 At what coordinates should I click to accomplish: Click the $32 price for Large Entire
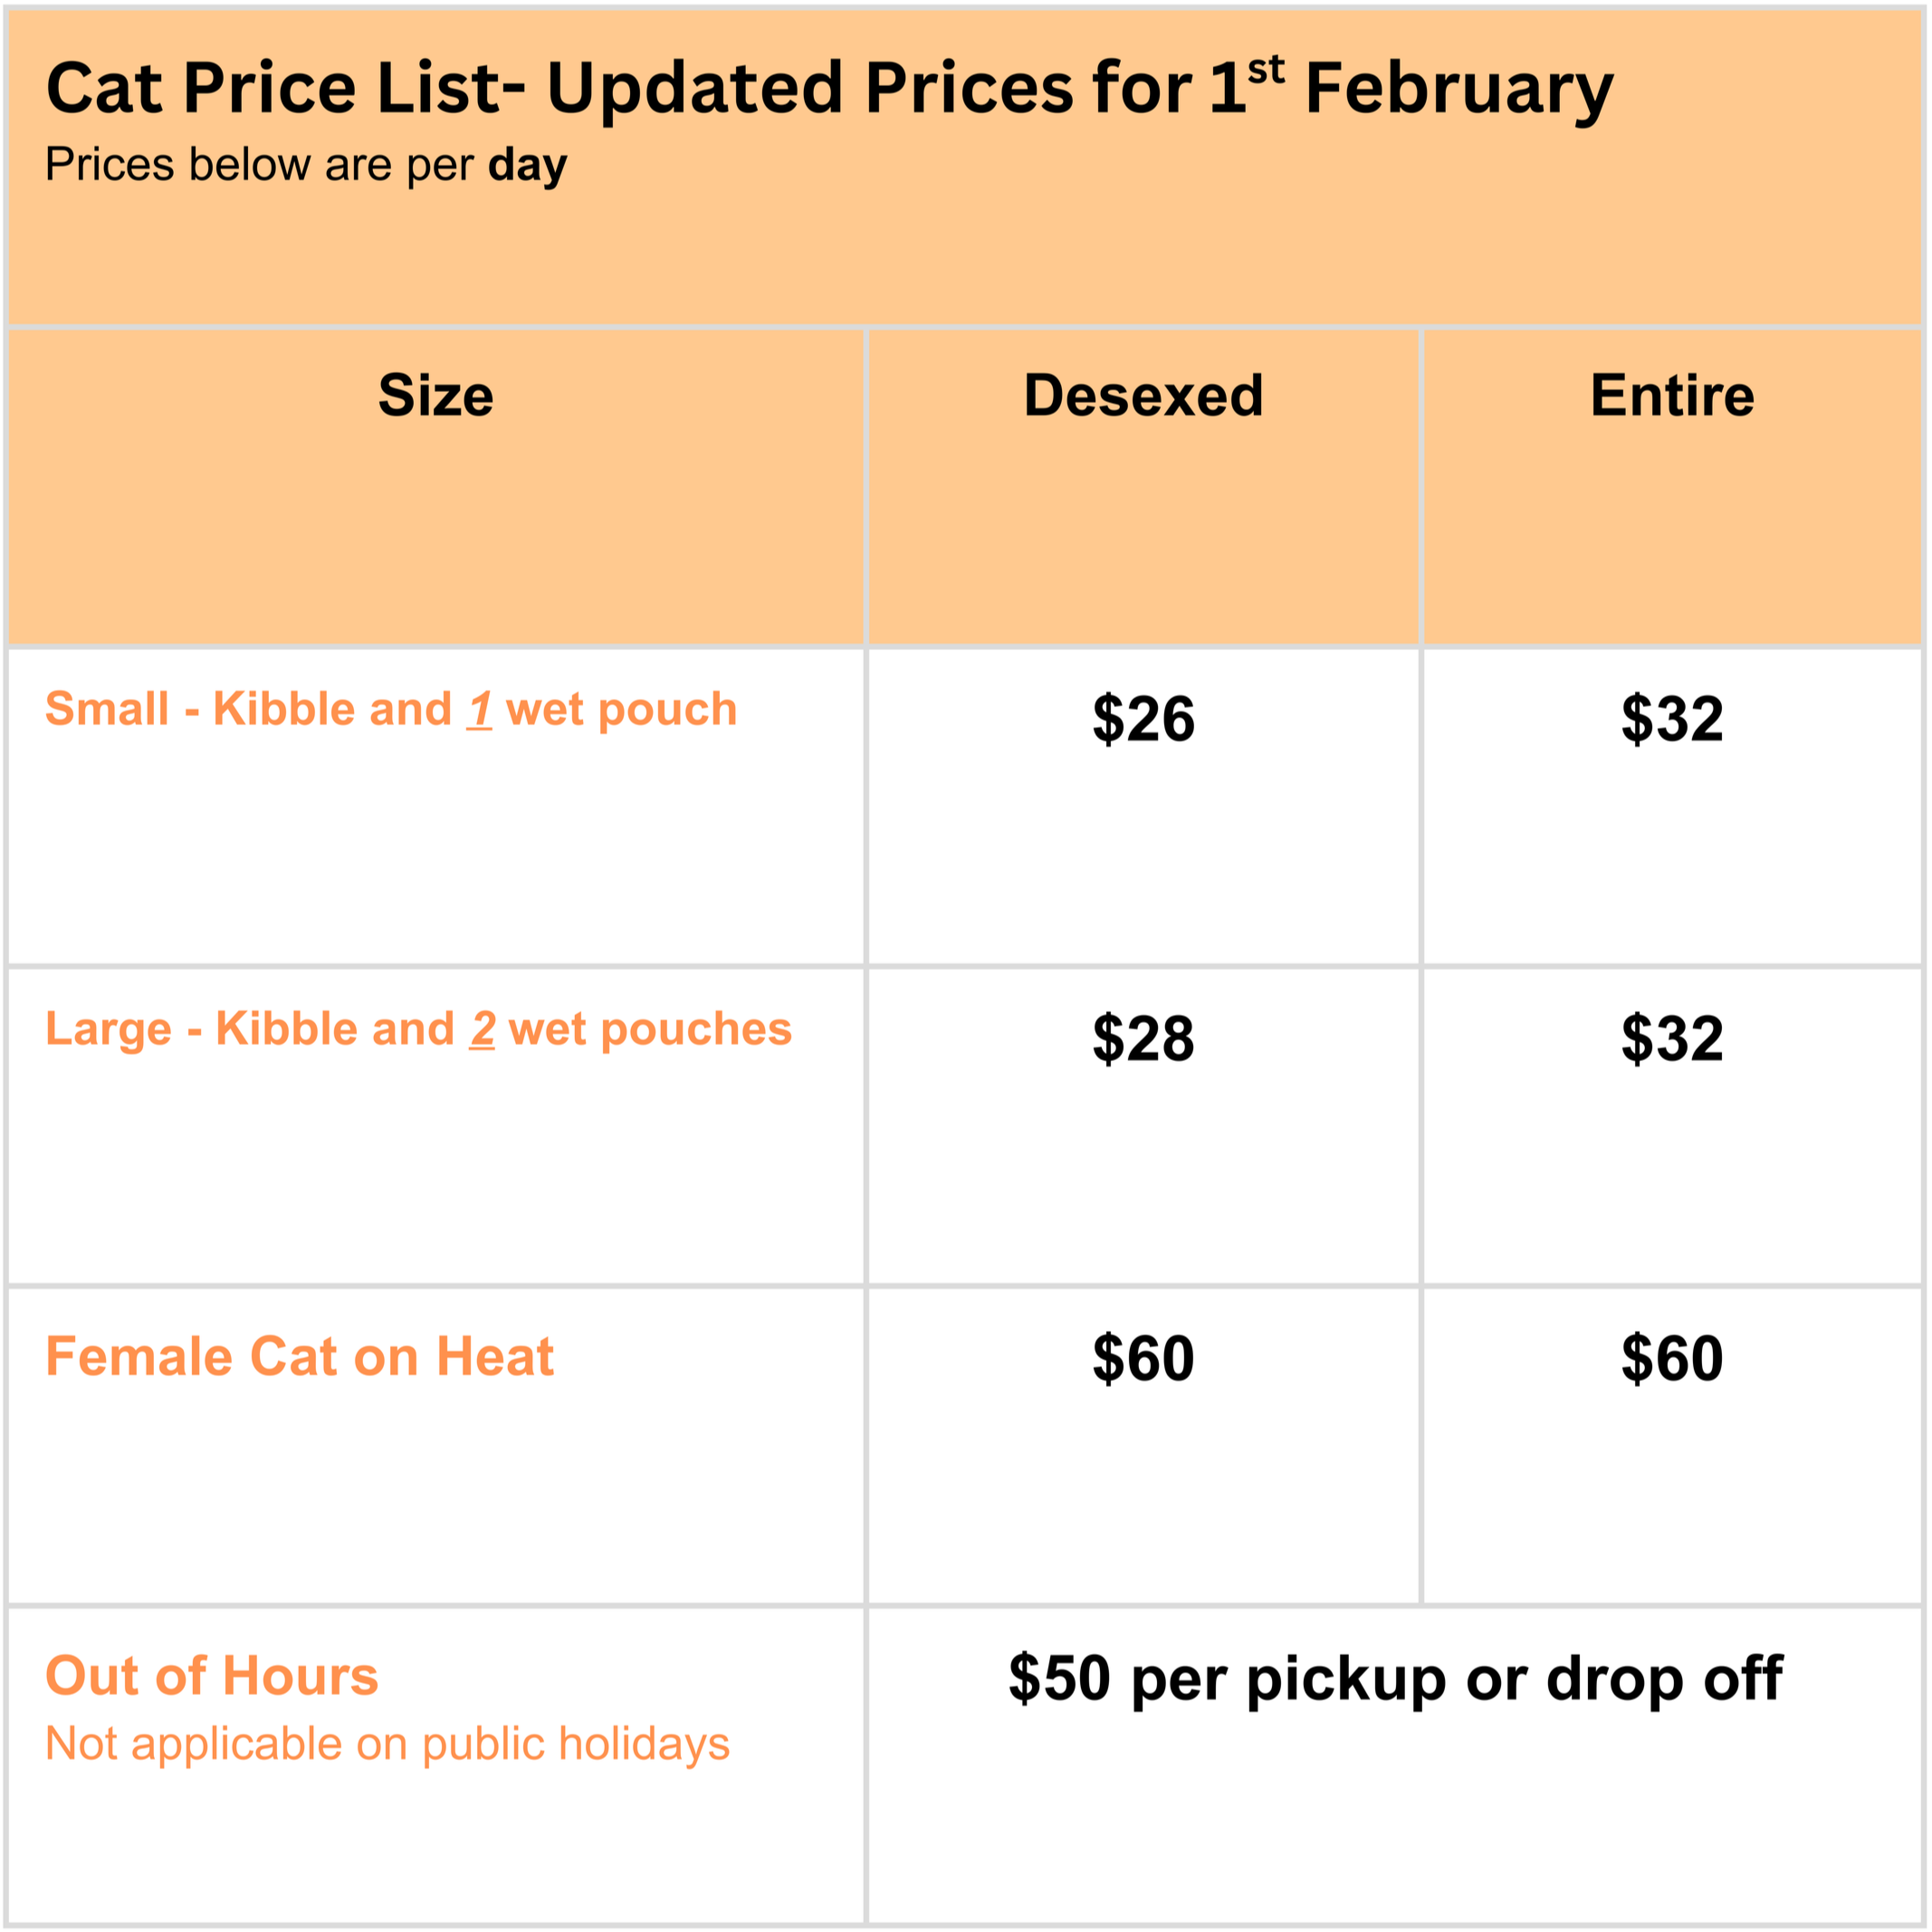tap(1672, 1038)
